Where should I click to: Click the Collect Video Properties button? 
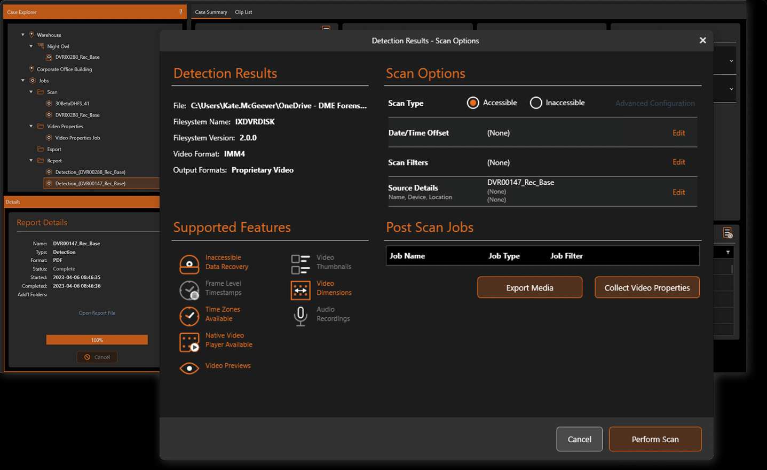[647, 287]
